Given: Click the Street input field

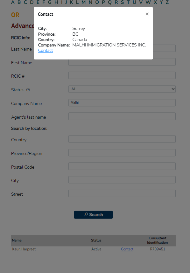Looking at the screenshot, I should [x=122, y=193].
